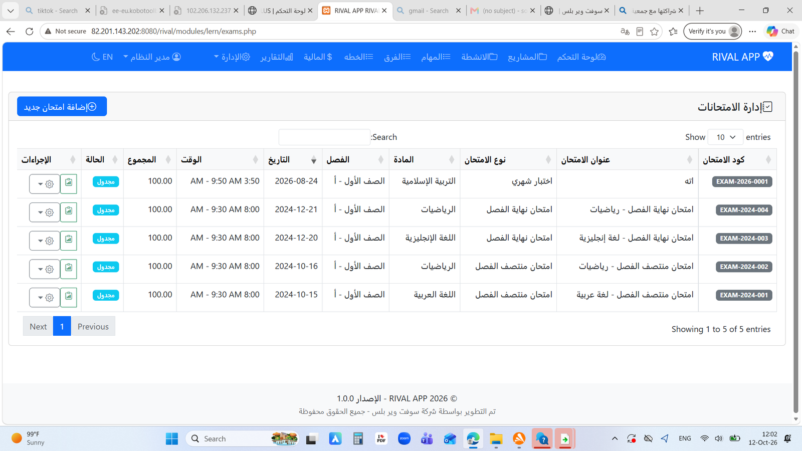Open Windows Start menu
This screenshot has width=802, height=451.
[x=172, y=439]
